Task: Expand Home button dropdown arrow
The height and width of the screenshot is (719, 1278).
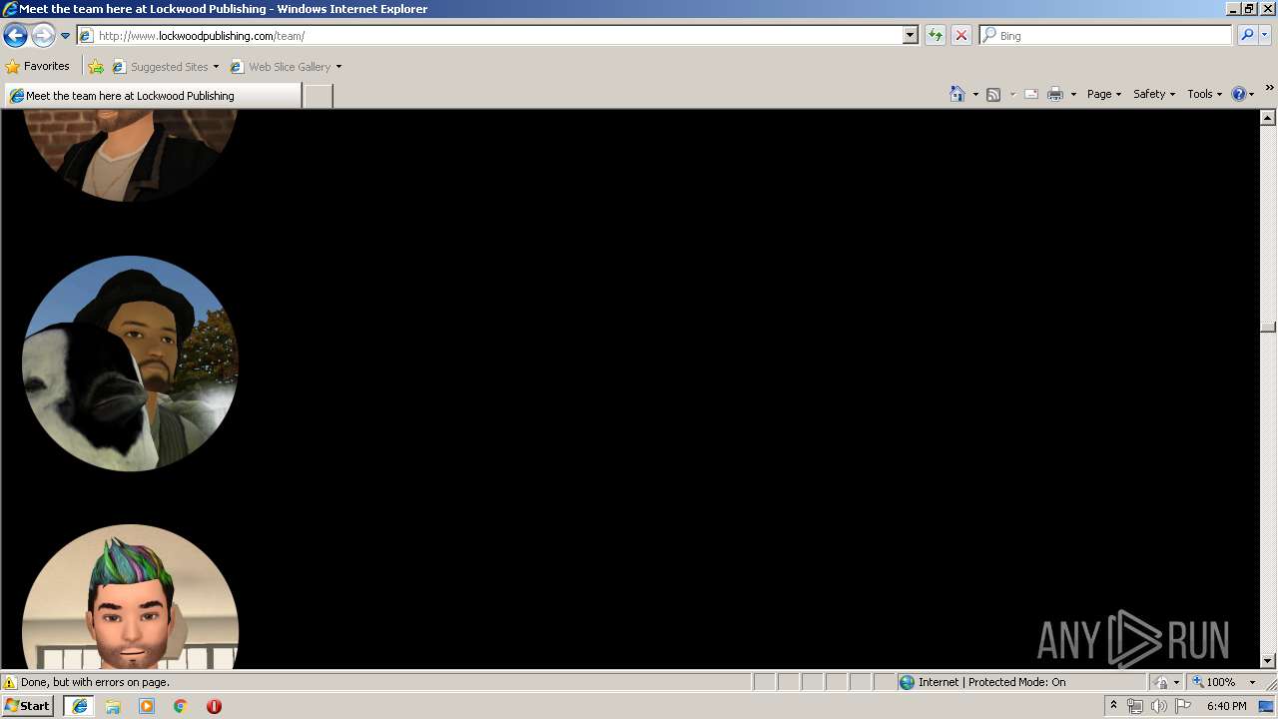Action: point(975,94)
